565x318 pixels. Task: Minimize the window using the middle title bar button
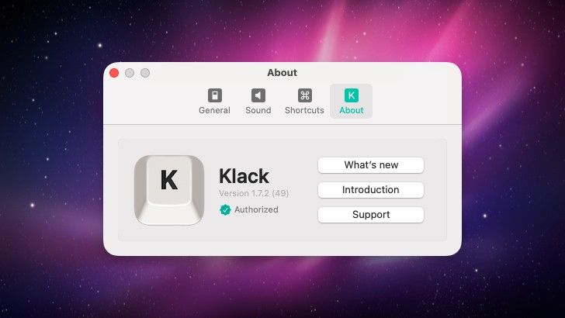pos(130,73)
